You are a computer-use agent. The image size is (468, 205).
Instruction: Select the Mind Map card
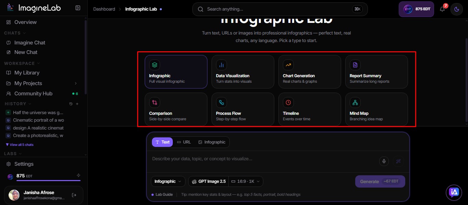point(376,109)
